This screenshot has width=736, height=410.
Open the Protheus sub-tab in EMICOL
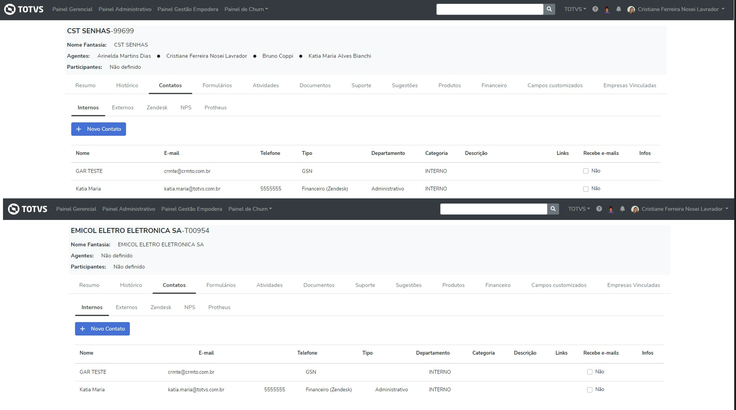click(x=219, y=308)
